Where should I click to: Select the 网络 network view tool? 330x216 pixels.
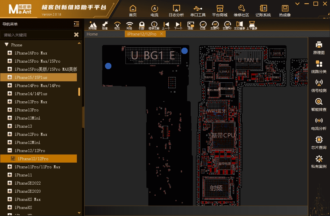click(x=129, y=25)
